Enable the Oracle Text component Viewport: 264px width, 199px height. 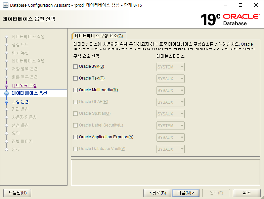pos(76,79)
